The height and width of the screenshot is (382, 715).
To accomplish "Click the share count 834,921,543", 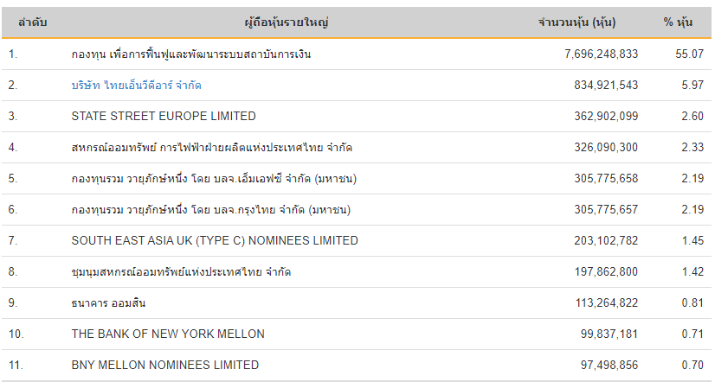I will click(x=606, y=86).
